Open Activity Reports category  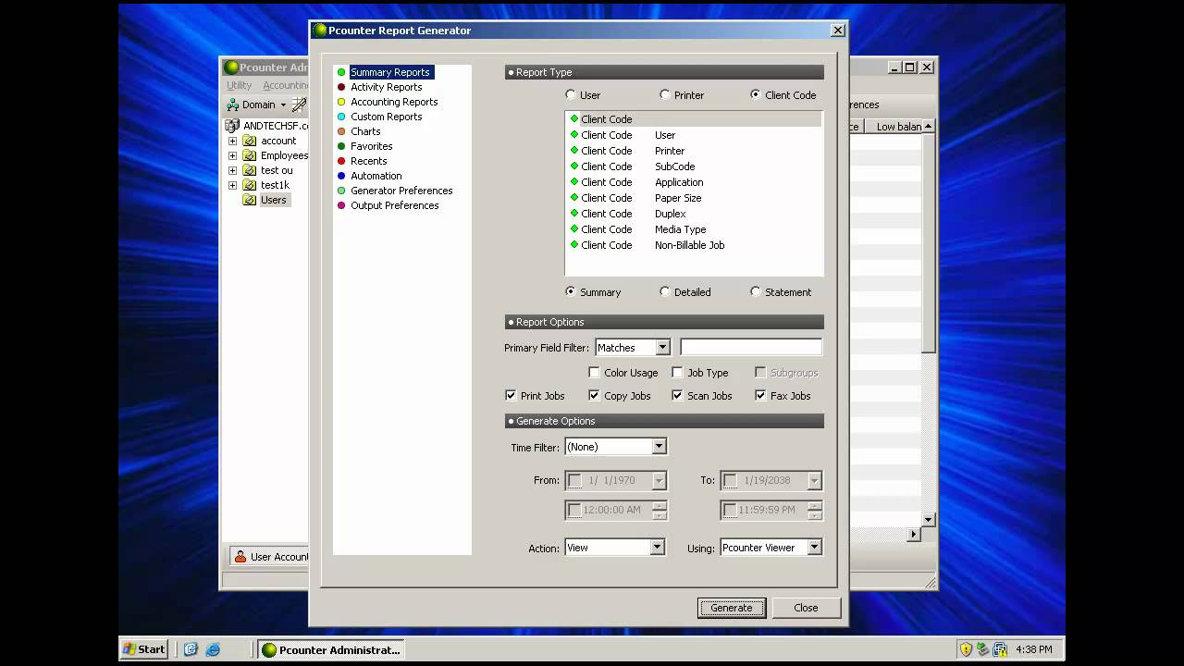(x=386, y=87)
